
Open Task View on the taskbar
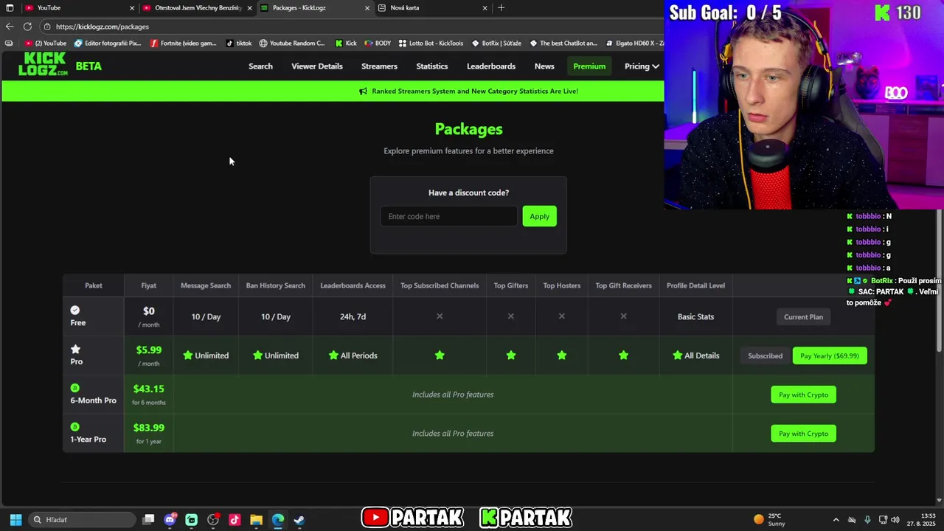[148, 520]
